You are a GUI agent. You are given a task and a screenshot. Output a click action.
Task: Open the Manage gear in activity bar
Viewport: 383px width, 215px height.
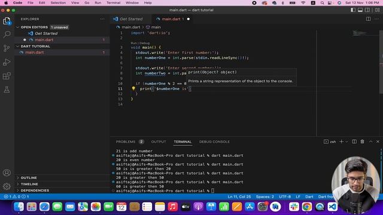pyautogui.click(x=7, y=186)
